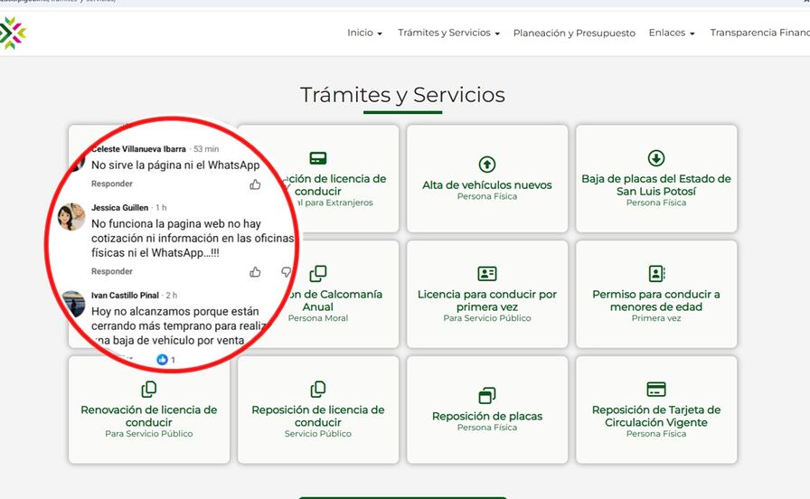Image resolution: width=810 pixels, height=499 pixels.
Task: Click the Trámites y Servicios page heading
Action: coord(402,95)
